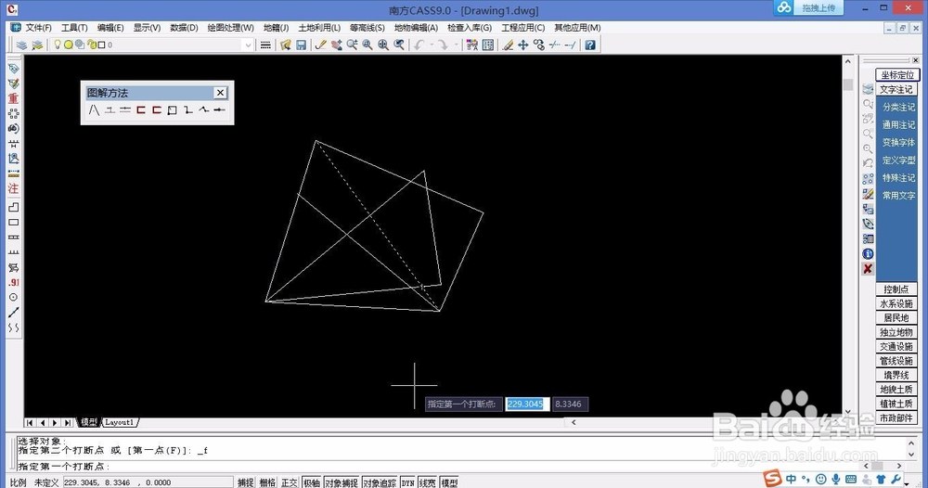
Task: Toggle 对象追踪 object tracking
Action: coord(380,482)
